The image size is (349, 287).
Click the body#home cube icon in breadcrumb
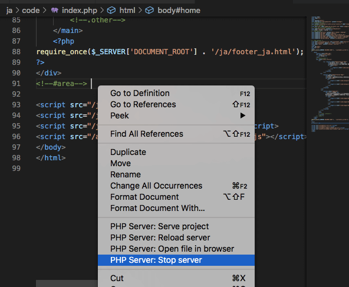(x=149, y=10)
